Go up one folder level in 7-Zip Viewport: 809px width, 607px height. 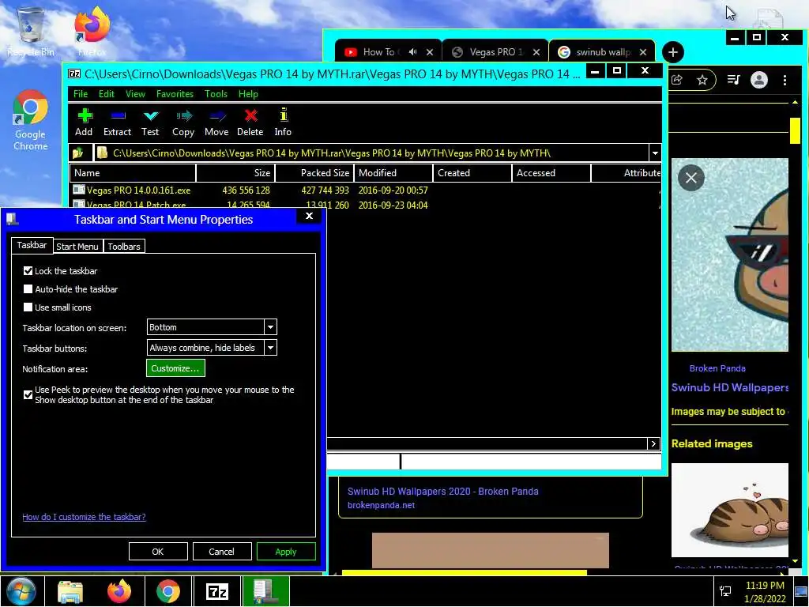78,153
